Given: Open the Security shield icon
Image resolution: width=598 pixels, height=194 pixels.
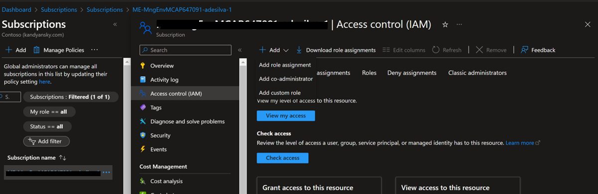Looking at the screenshot, I should click(143, 135).
